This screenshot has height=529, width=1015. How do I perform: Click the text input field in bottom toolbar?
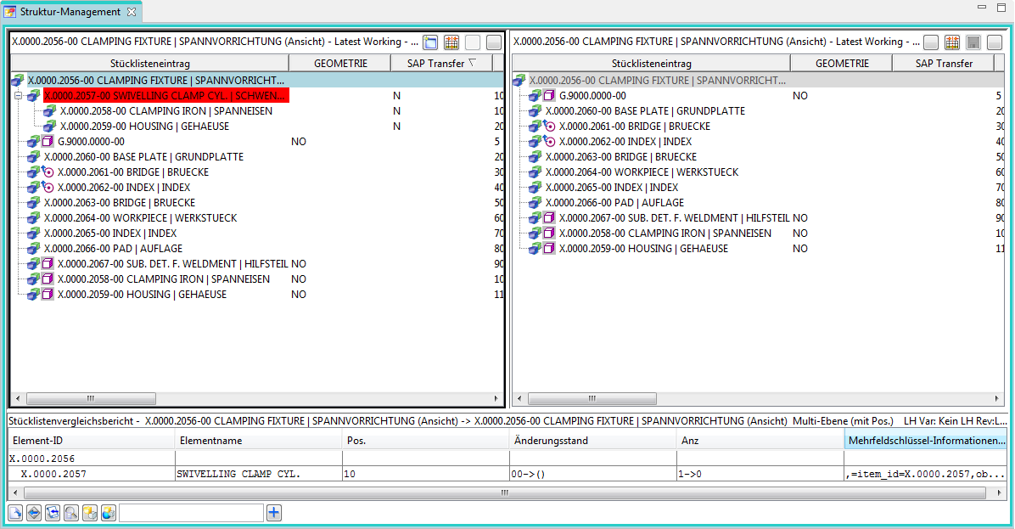coord(191,513)
